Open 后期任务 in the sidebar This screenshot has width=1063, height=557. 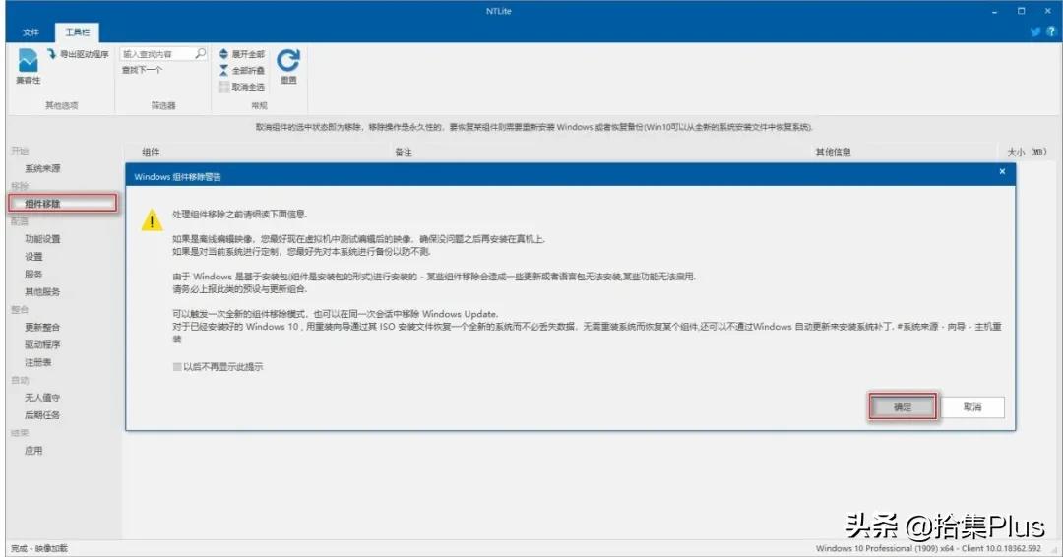click(42, 415)
